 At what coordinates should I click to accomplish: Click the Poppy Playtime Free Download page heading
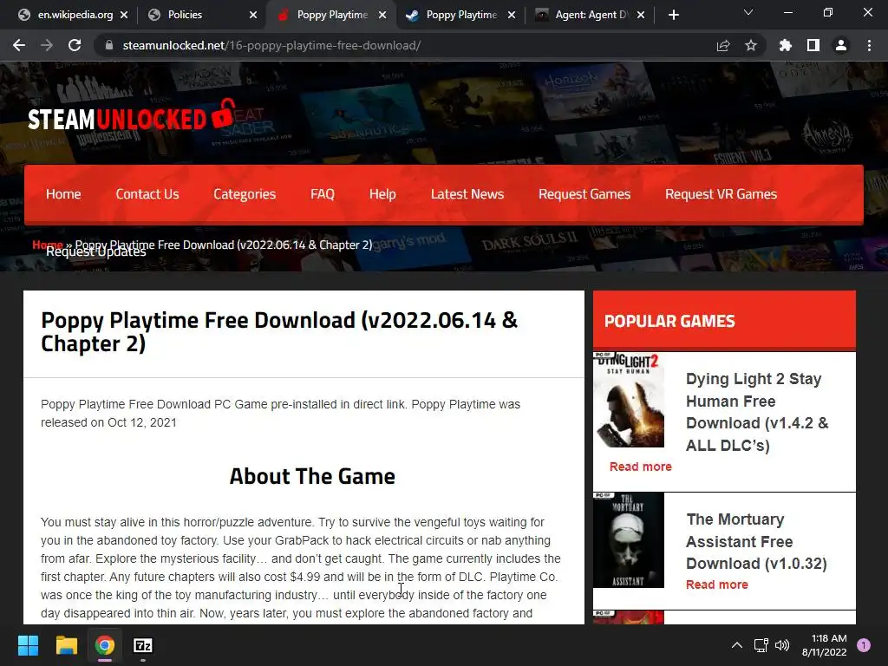click(x=279, y=332)
